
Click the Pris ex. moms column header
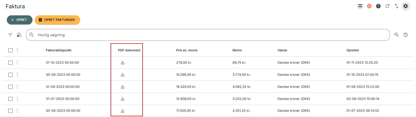[x=187, y=50]
